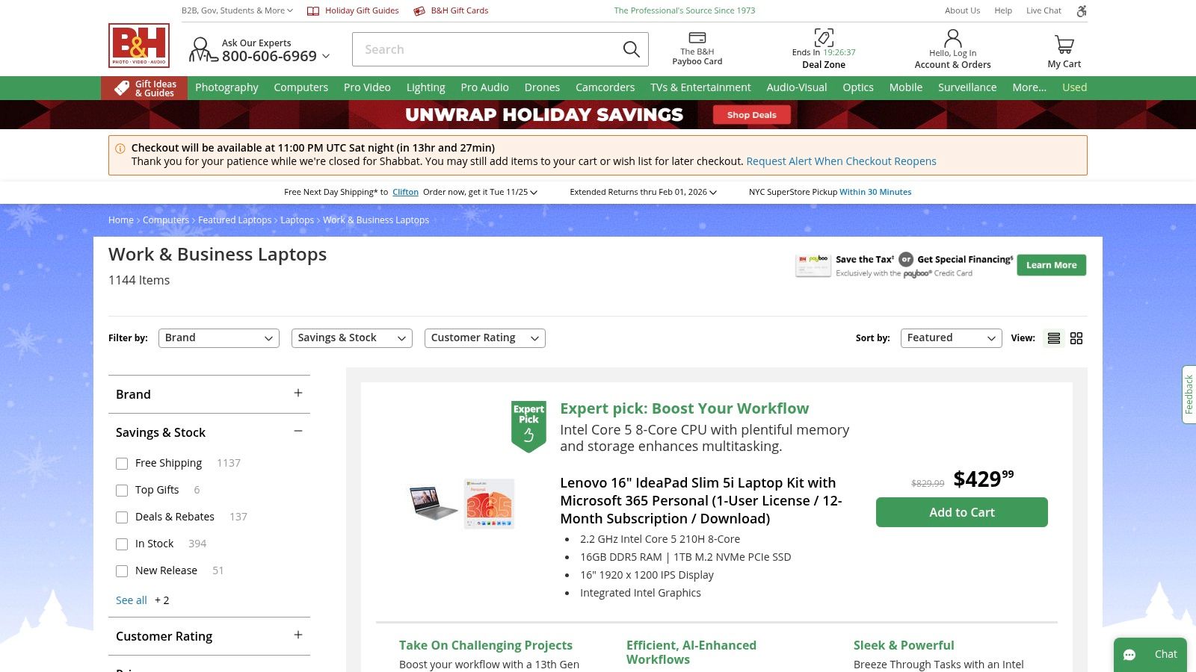Open the Feedback side tab

(1189, 394)
